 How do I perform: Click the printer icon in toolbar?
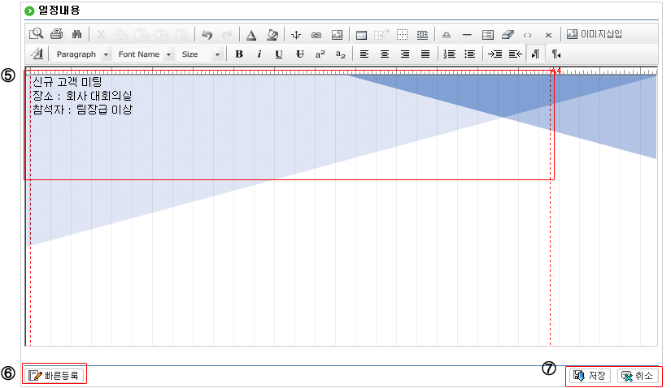pyautogui.click(x=56, y=34)
